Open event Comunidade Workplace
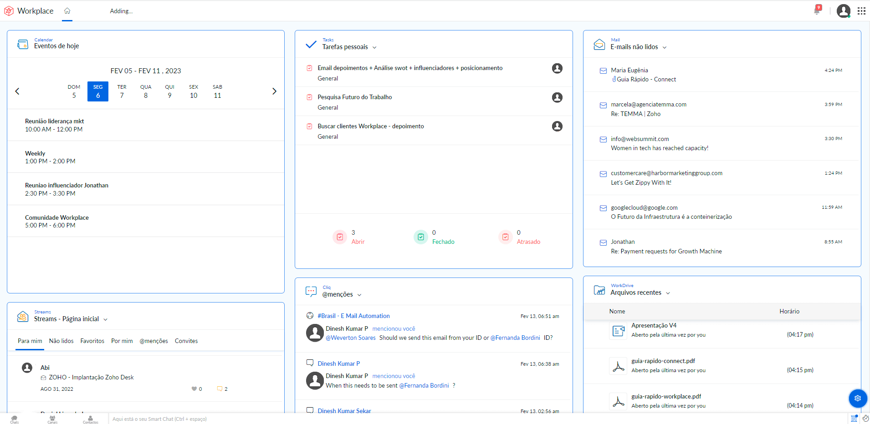 146,221
